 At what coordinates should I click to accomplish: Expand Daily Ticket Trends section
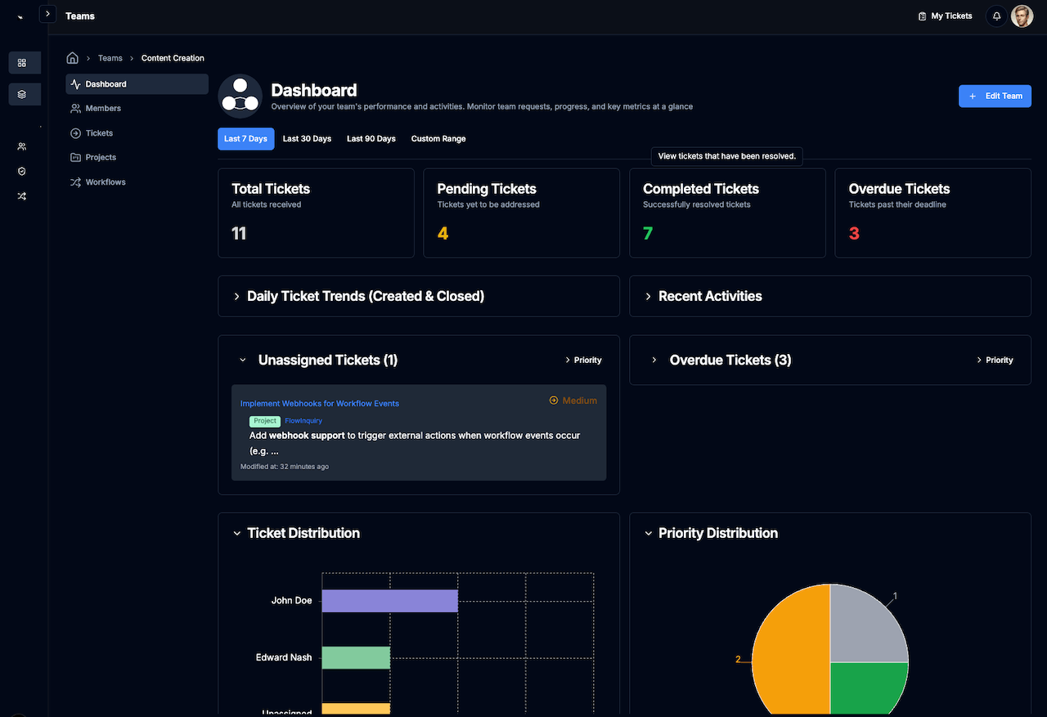pyautogui.click(x=365, y=296)
